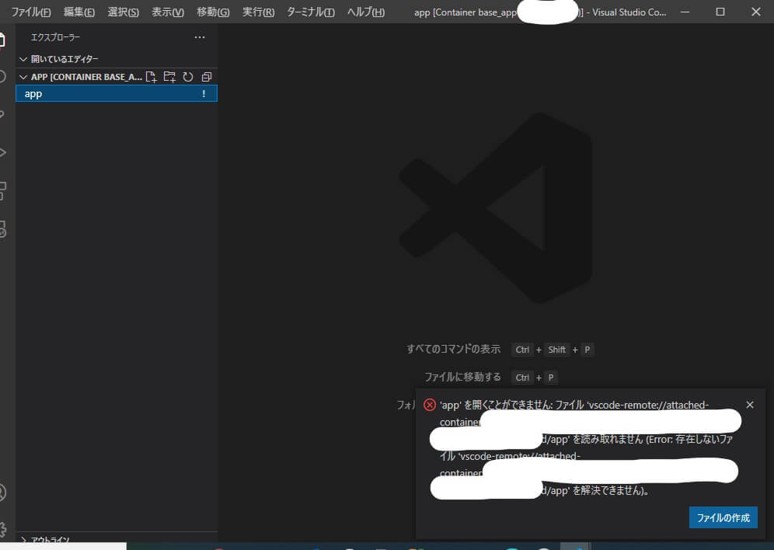This screenshot has height=550, width=774.
Task: Open the Run and Debug activity icon
Action: click(x=2, y=152)
